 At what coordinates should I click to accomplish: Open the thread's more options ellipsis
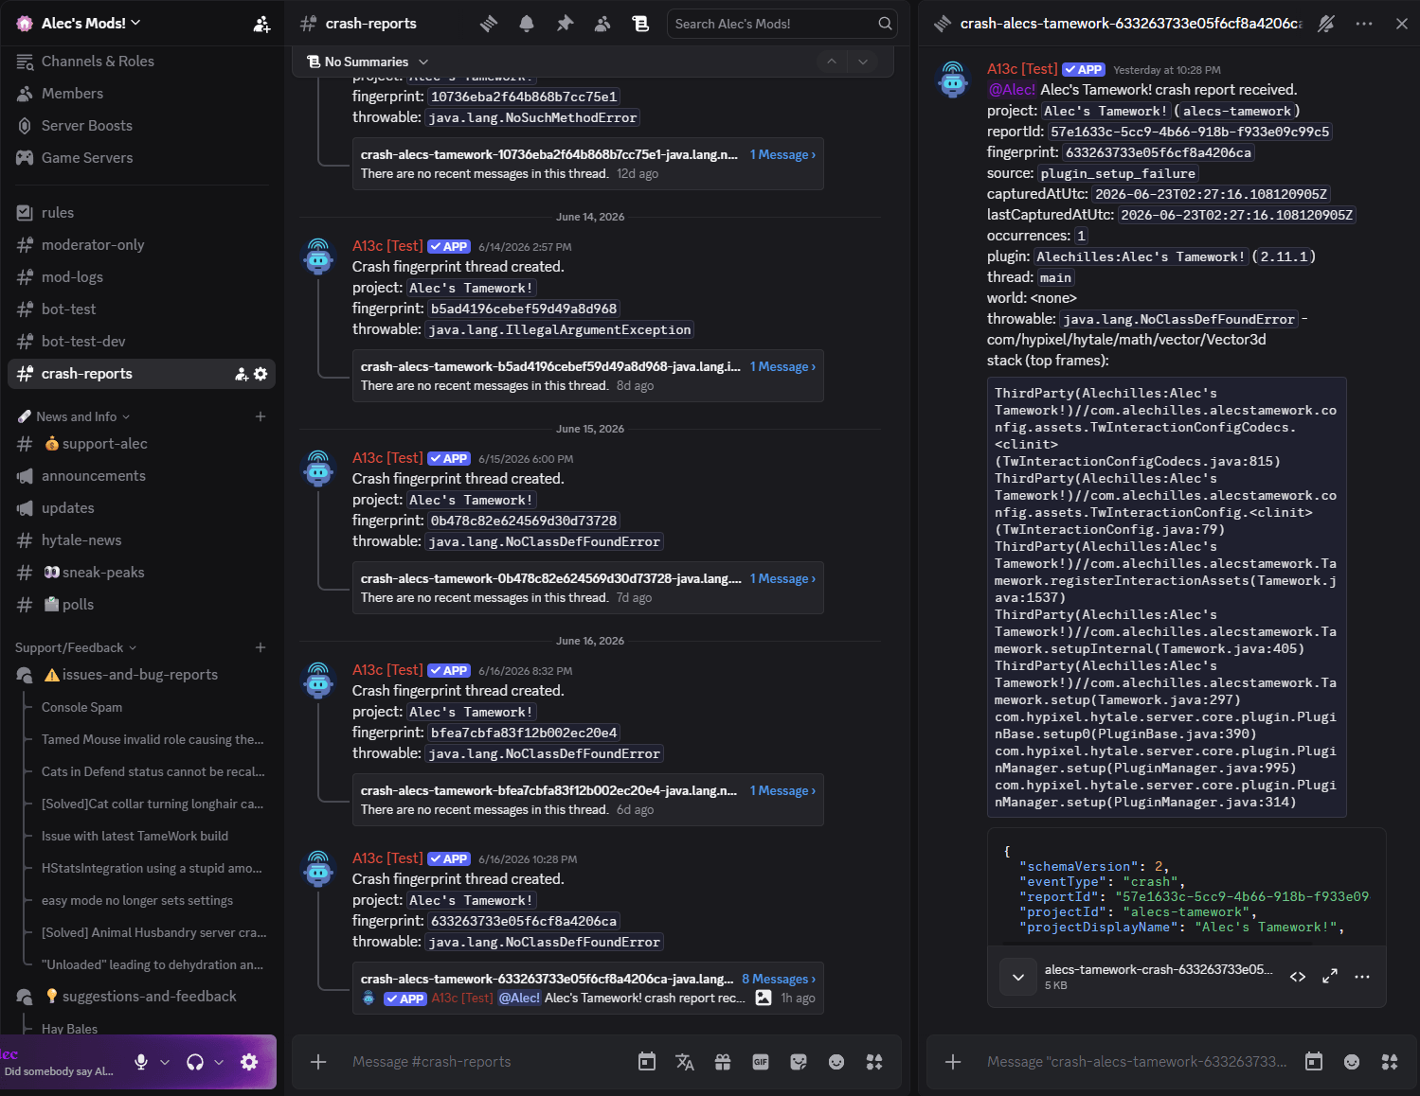pos(1364,24)
